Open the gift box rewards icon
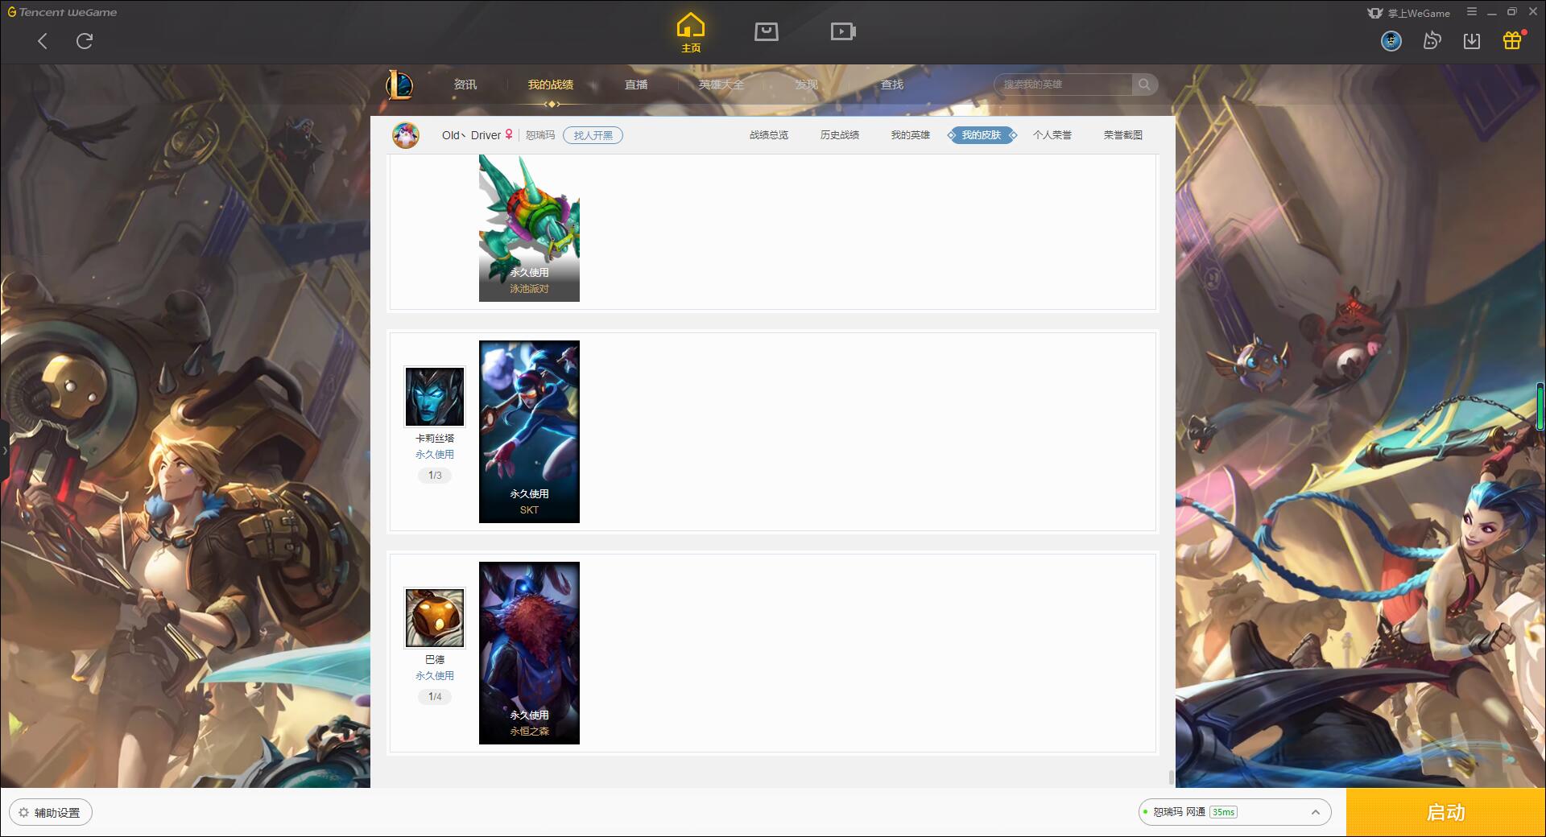This screenshot has height=837, width=1546. coord(1512,40)
